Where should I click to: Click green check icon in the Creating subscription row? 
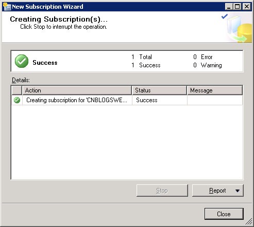point(17,100)
